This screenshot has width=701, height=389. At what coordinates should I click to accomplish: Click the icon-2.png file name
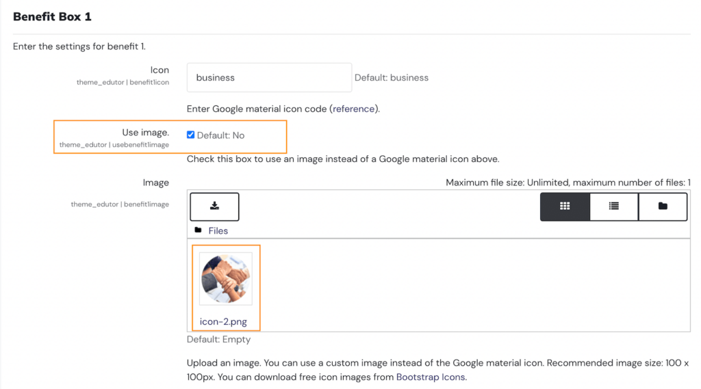225,322
